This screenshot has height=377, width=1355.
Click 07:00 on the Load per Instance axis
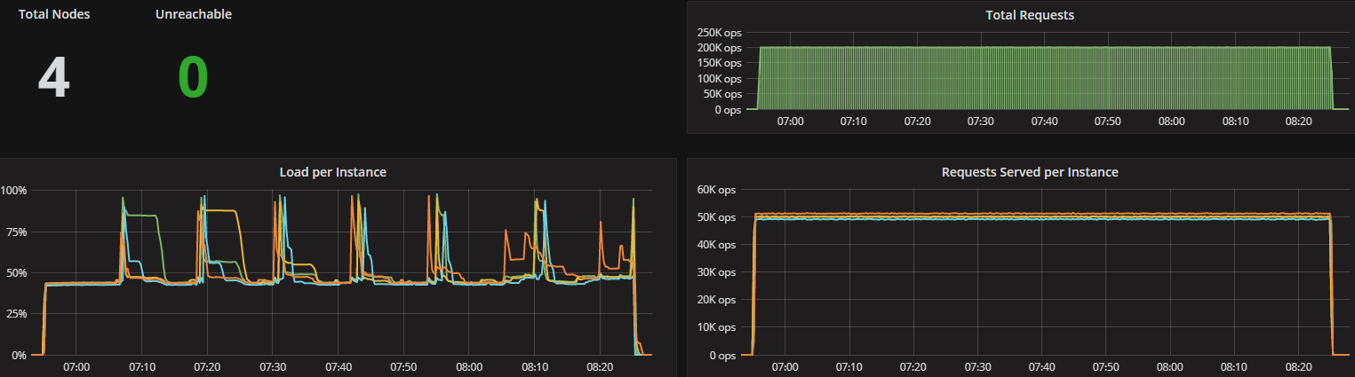[76, 366]
